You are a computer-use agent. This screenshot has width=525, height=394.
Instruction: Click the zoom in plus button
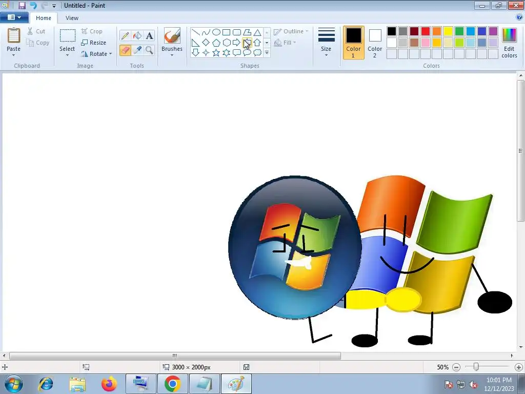click(519, 367)
